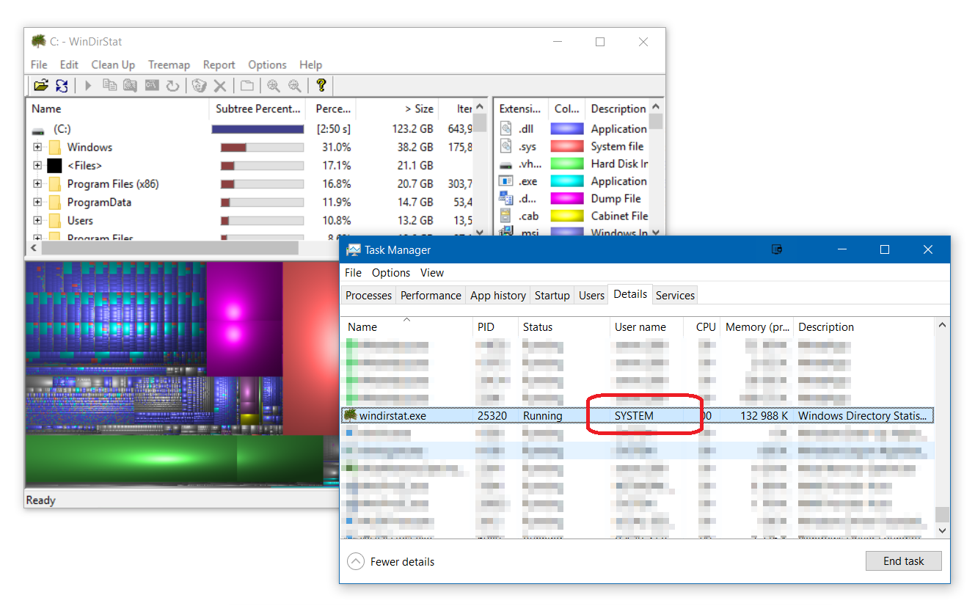975x606 pixels.
Task: Sort by the > Size column header
Action: [397, 109]
